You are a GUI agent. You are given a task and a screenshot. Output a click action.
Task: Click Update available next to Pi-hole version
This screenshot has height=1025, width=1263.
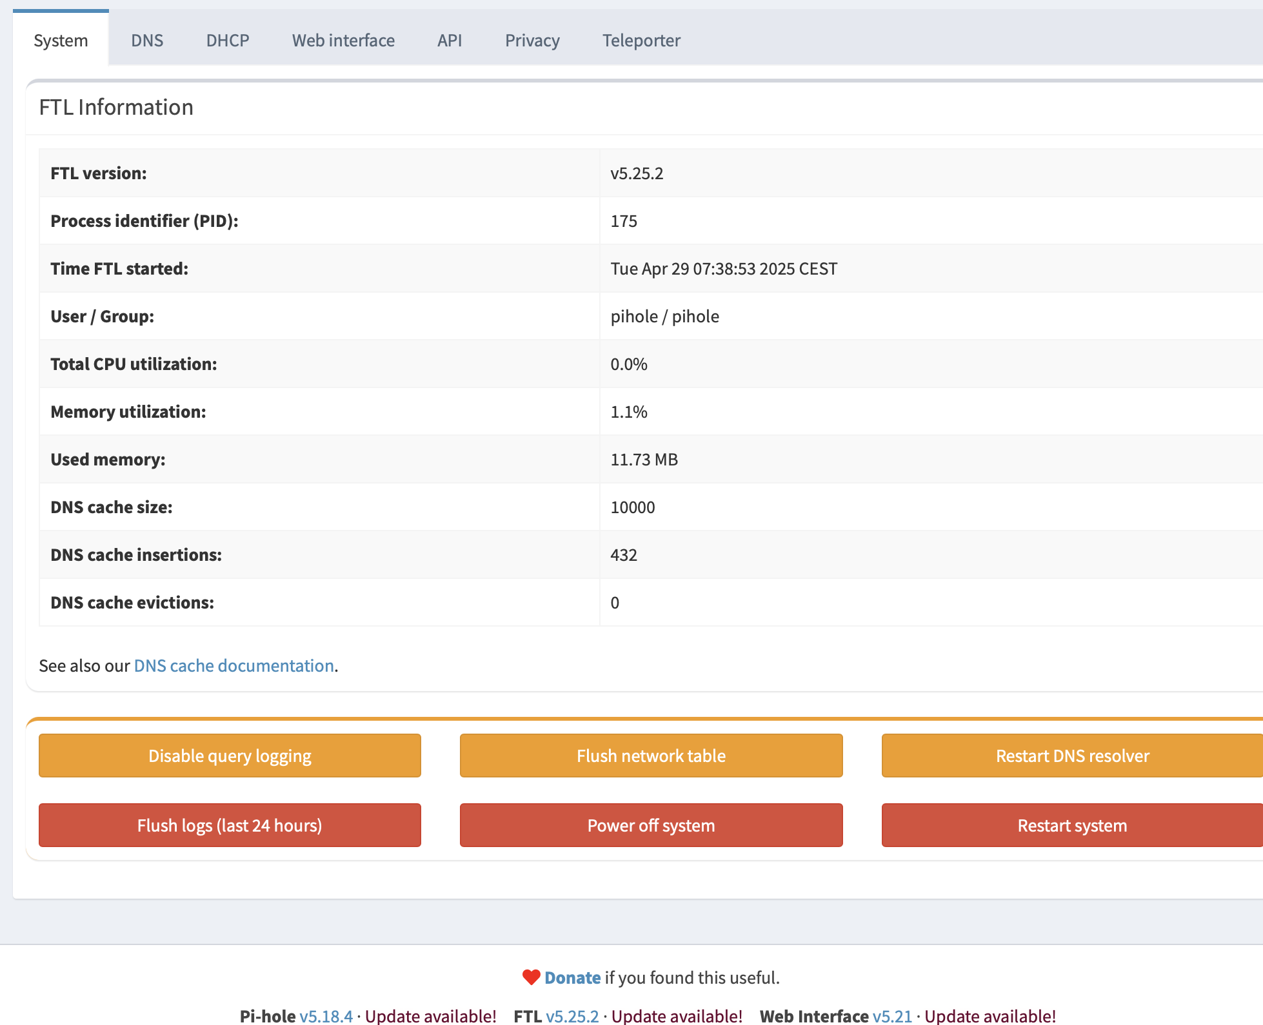430,1016
